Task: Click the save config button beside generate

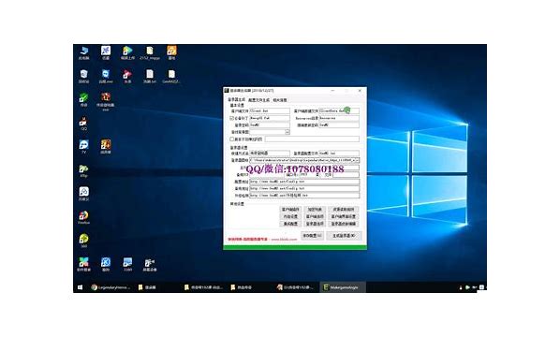Action: tap(312, 236)
